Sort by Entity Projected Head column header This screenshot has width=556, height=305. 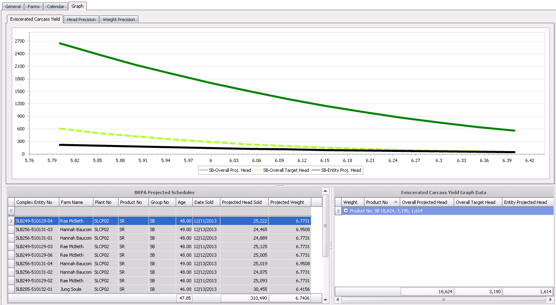[x=528, y=202]
